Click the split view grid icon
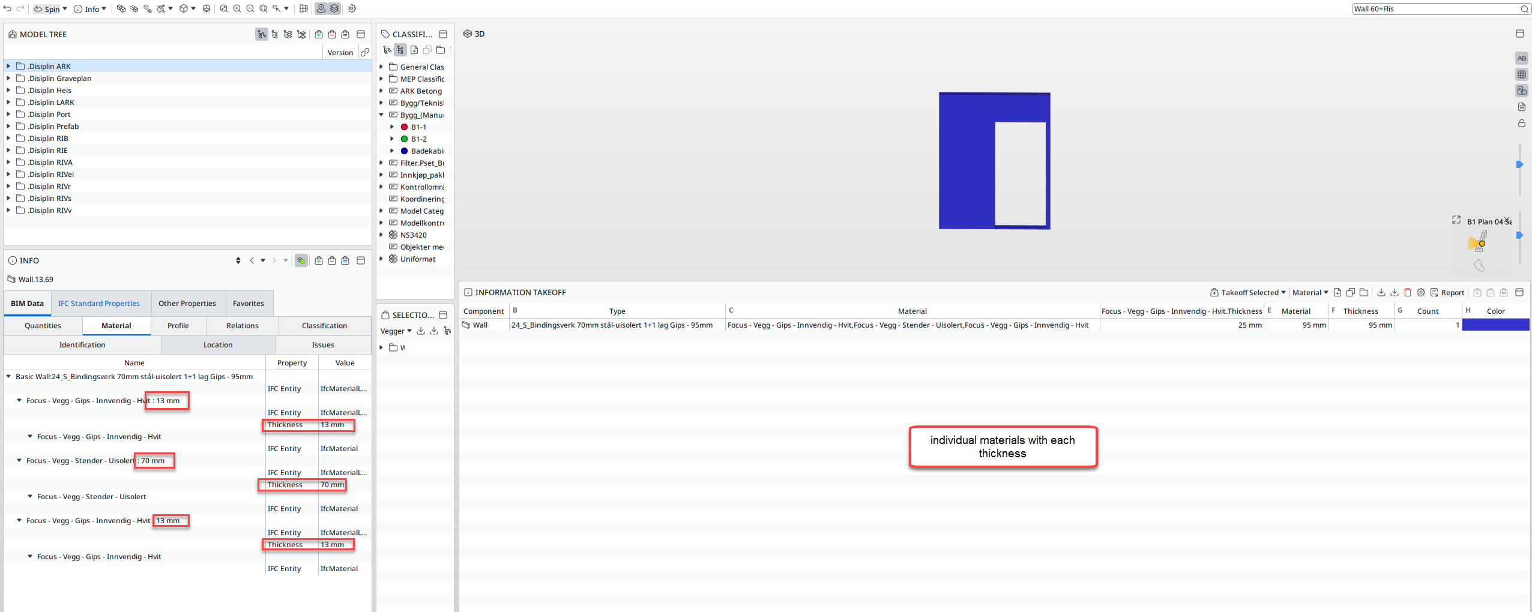 point(304,8)
